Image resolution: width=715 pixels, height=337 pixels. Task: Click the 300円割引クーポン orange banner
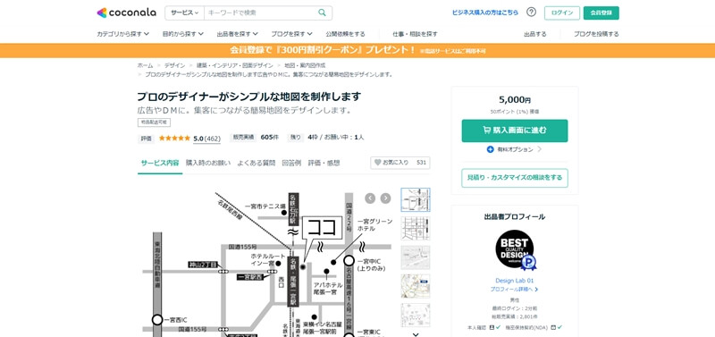click(x=357, y=50)
